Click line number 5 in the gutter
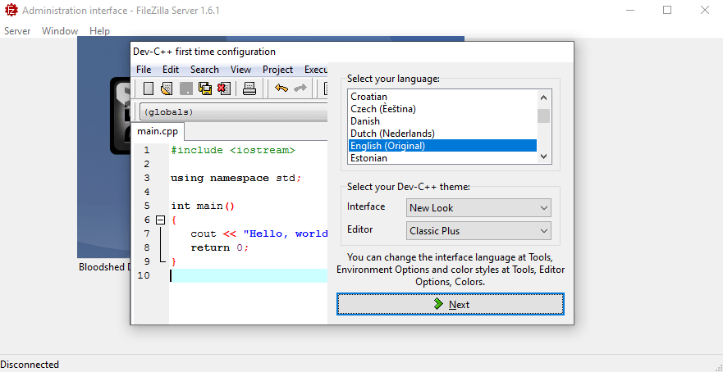This screenshot has width=723, height=372. tap(146, 206)
